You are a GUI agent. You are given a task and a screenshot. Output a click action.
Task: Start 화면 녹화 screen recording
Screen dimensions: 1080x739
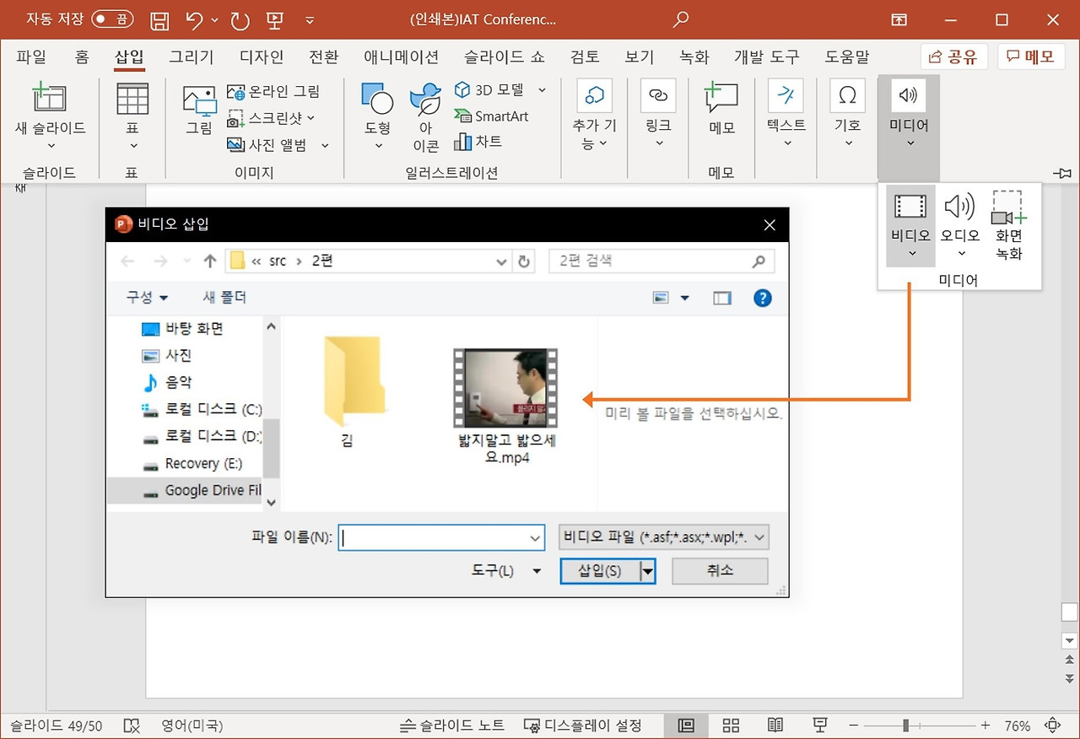tap(1009, 225)
